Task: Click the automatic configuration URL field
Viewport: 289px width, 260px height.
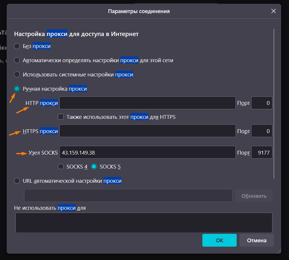Action: pos(128,195)
